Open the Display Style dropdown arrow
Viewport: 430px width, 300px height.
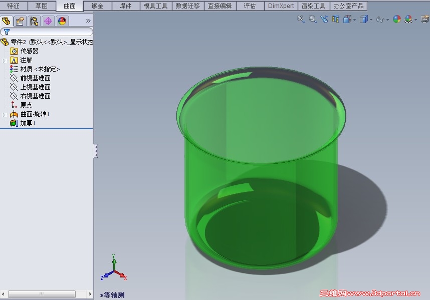[371, 20]
